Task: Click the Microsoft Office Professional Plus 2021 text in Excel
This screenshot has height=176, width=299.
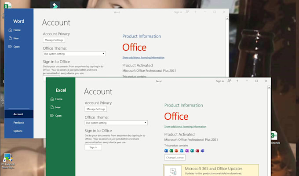Action: pyautogui.click(x=191, y=140)
